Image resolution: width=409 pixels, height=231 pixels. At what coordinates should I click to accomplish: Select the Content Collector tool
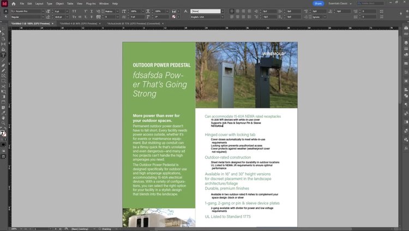pyautogui.click(x=3, y=50)
